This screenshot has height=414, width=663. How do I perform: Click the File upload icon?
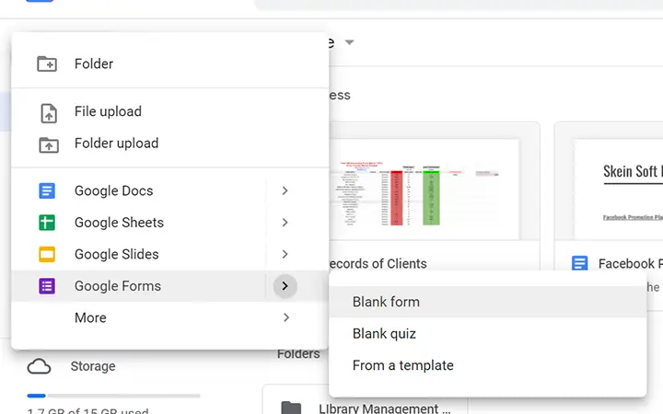[49, 113]
